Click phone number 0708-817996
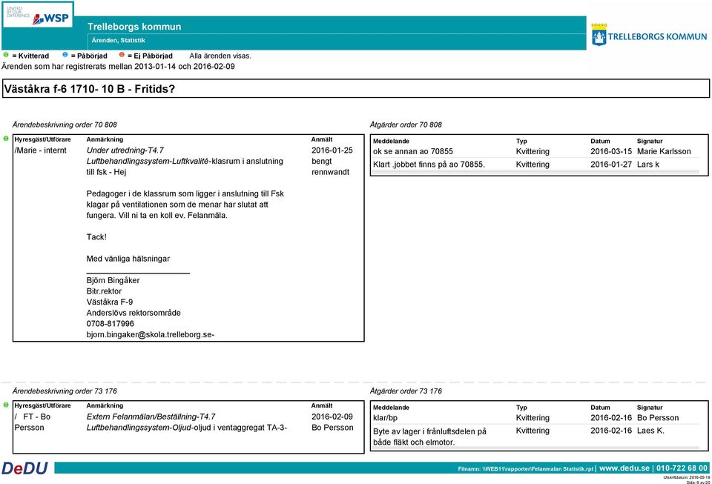 (x=111, y=324)
